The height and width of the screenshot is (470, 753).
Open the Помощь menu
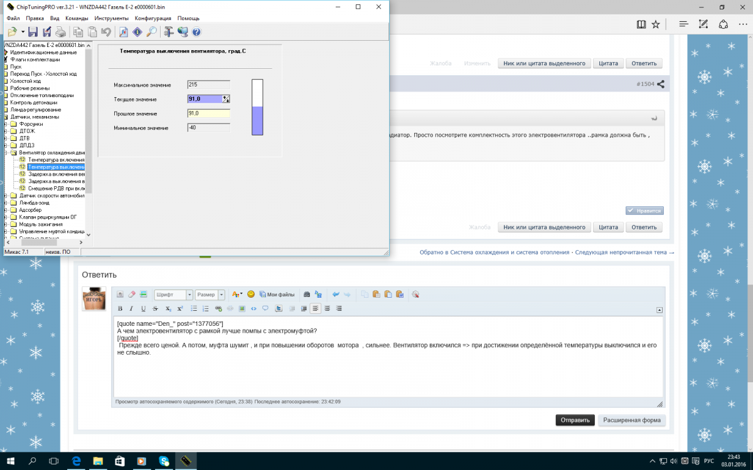click(188, 18)
